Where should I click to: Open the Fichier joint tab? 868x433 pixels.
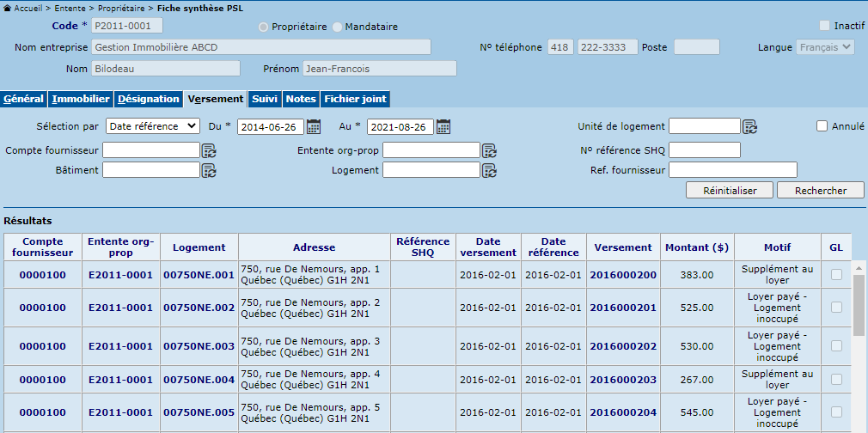[x=355, y=99]
